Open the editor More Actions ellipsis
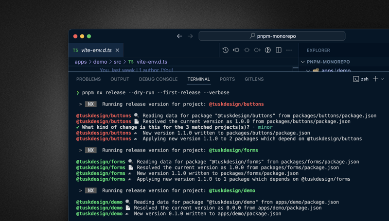 click(289, 50)
